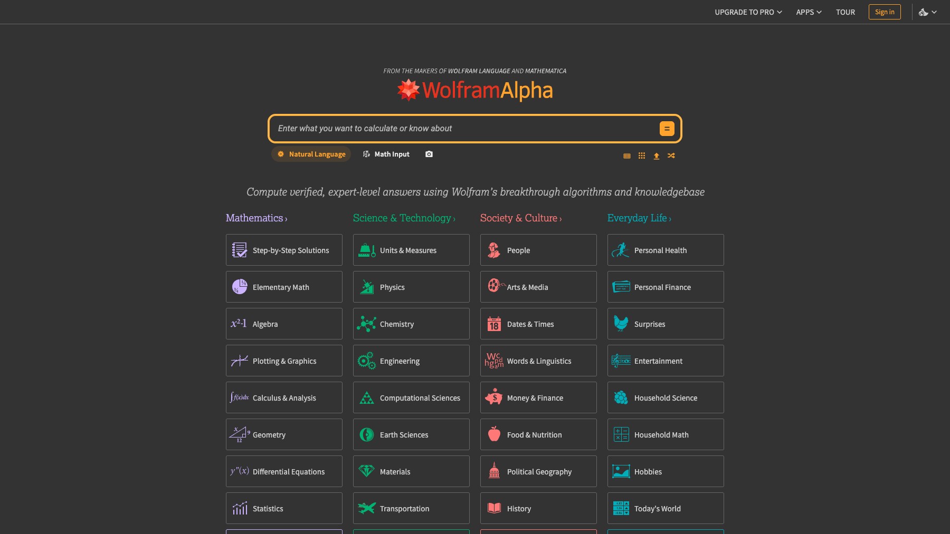Click the Food & Nutrition apple icon

[x=494, y=434]
